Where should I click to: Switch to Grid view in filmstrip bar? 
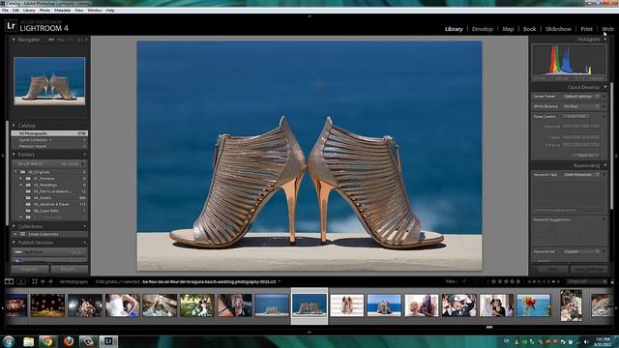click(35, 281)
